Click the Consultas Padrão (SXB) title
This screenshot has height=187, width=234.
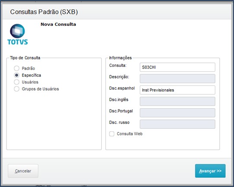pyautogui.click(x=44, y=12)
